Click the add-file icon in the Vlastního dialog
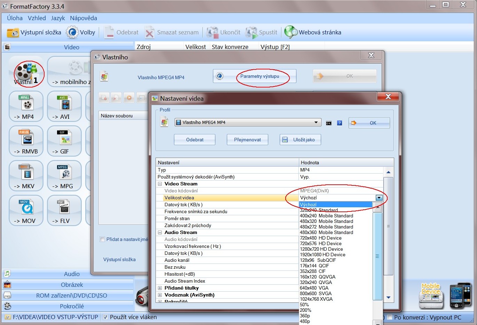The width and height of the screenshot is (477, 325). pos(104,98)
